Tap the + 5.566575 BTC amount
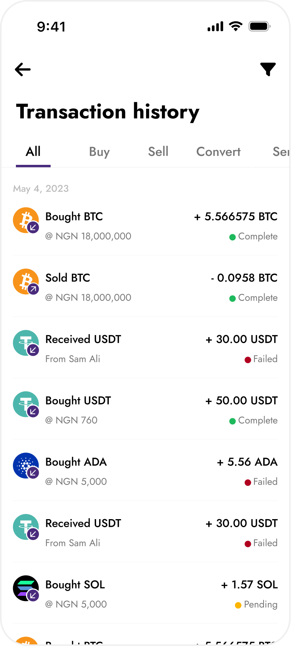 pos(236,217)
